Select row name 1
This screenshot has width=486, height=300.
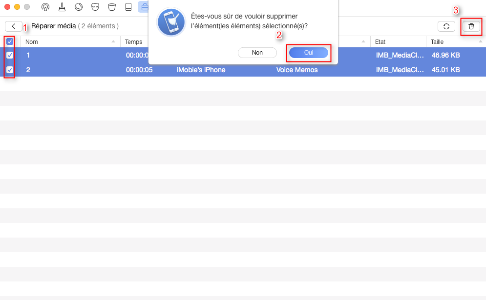click(28, 55)
